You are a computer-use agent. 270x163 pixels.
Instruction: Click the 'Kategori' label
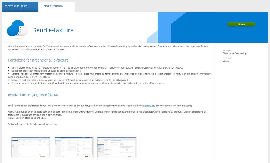coord(227,50)
